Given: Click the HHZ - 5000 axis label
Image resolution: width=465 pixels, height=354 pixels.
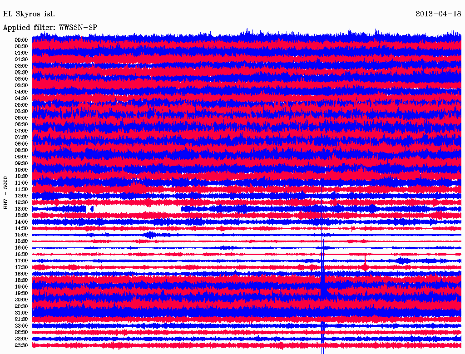Looking at the screenshot, I should (x=5, y=193).
